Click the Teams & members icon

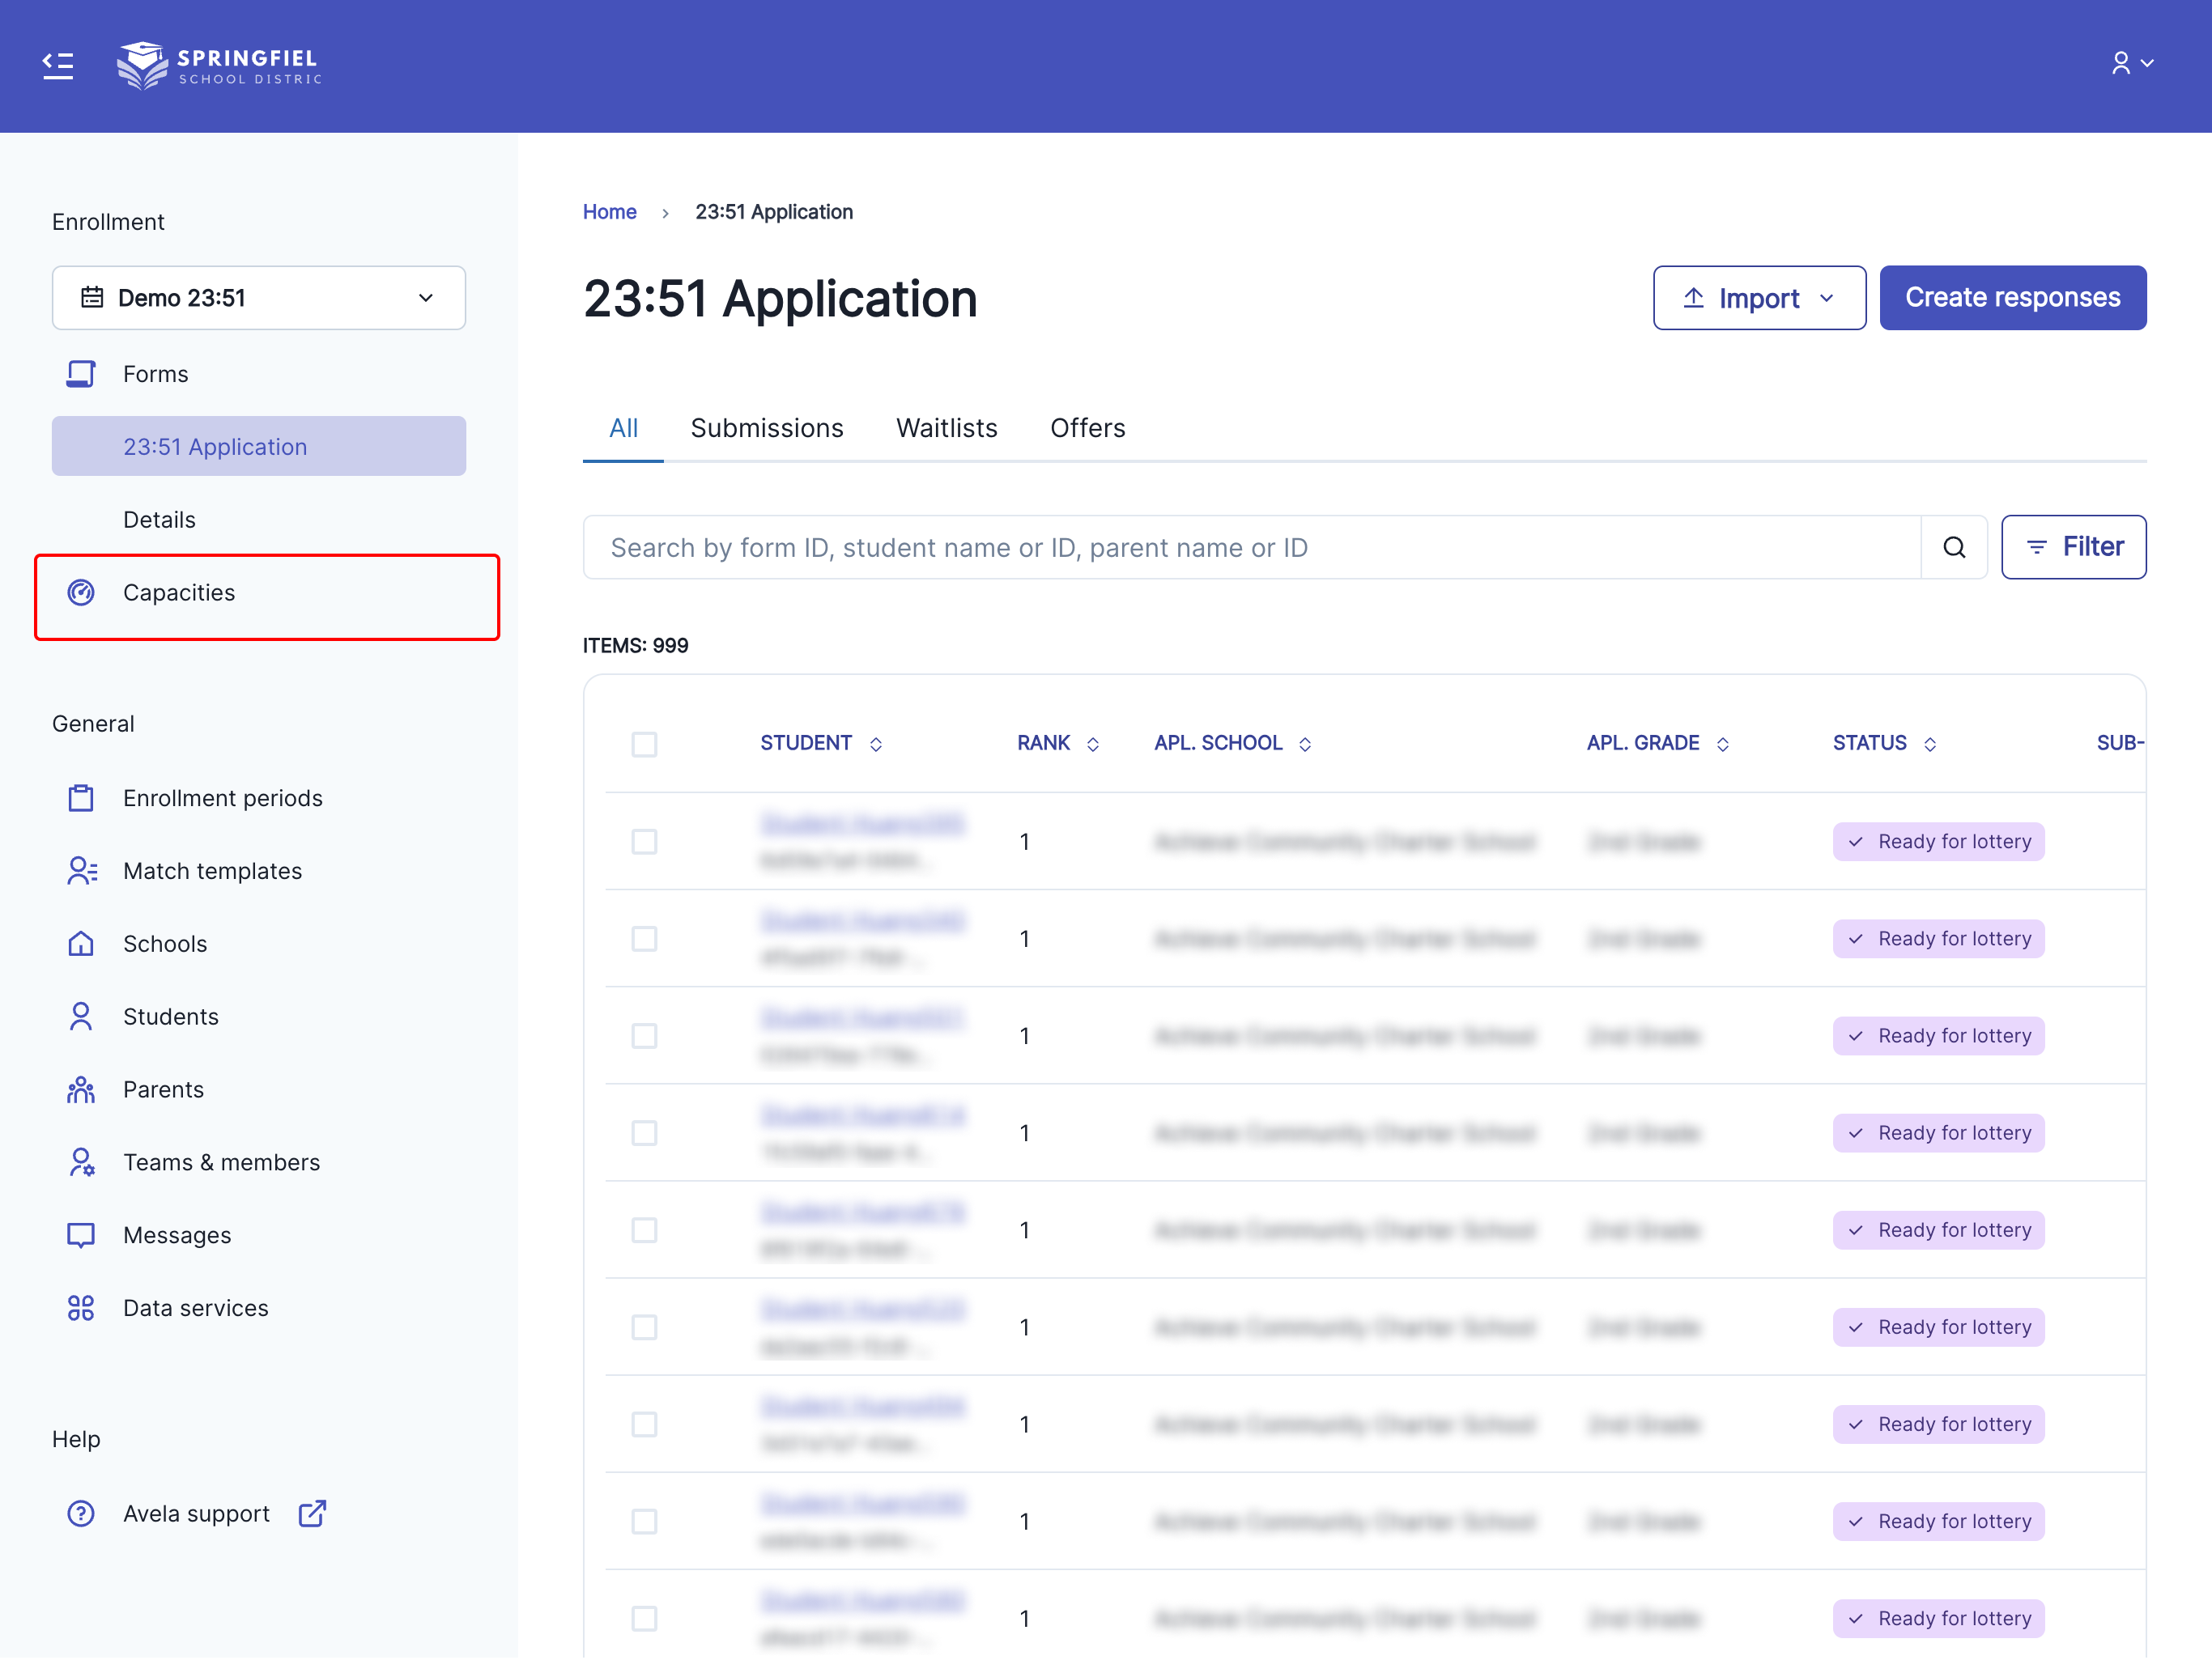point(81,1161)
